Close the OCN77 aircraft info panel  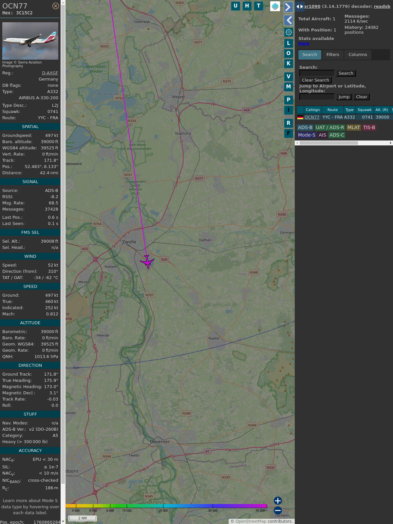click(56, 6)
